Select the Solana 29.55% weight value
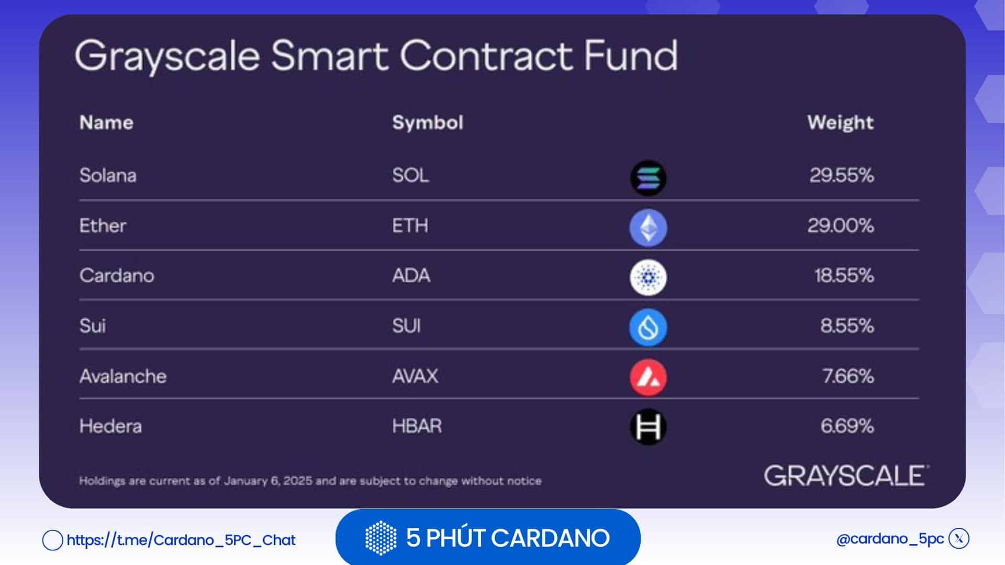Screen dimensions: 1005x565 pos(842,175)
